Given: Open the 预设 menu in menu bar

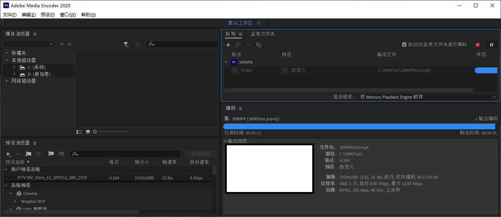Looking at the screenshot, I should pyautogui.click(x=47, y=14).
